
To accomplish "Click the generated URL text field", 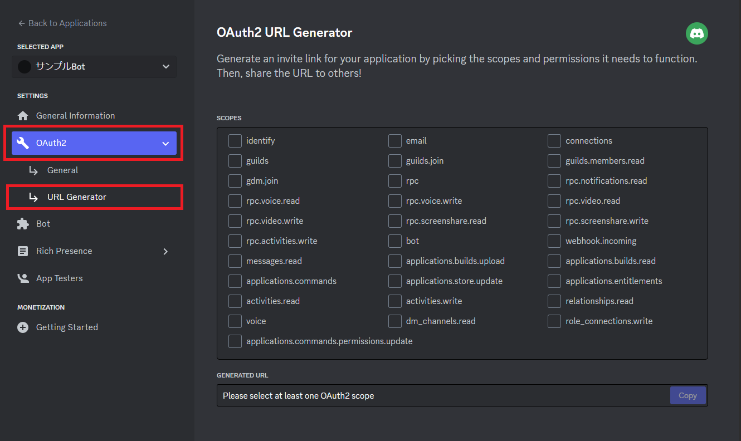I will (x=443, y=395).
